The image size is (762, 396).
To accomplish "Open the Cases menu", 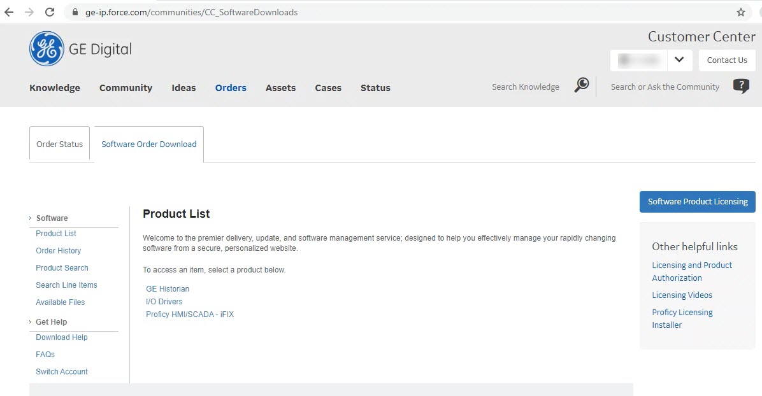I will coord(328,88).
